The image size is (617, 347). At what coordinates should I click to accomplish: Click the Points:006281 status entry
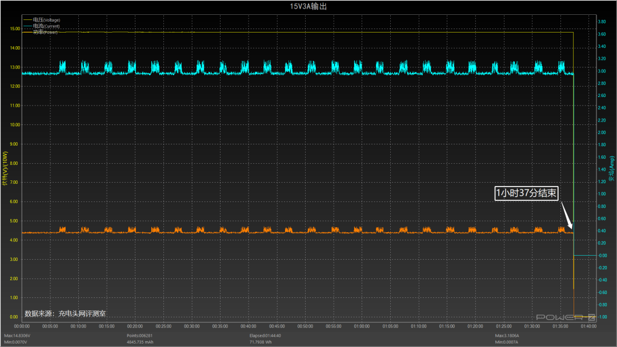pos(140,336)
